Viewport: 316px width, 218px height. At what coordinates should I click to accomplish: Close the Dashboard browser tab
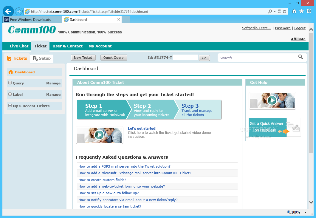pyautogui.click(x=119, y=19)
